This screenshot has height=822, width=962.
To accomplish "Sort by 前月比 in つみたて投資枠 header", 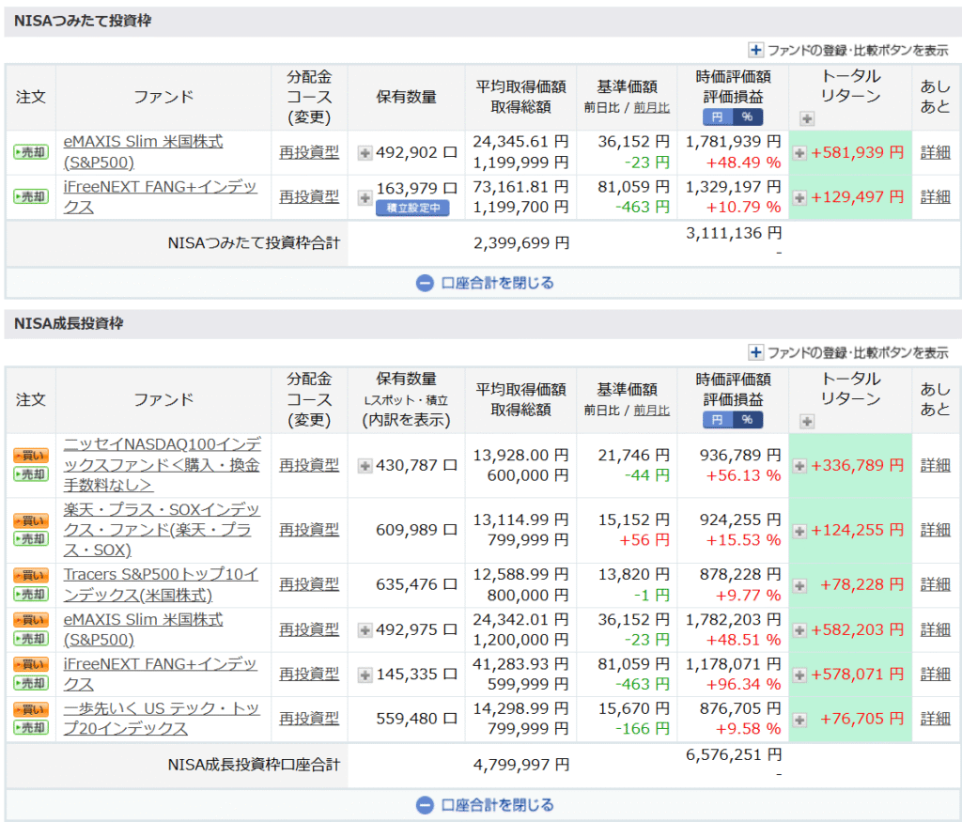I will pyautogui.click(x=652, y=108).
